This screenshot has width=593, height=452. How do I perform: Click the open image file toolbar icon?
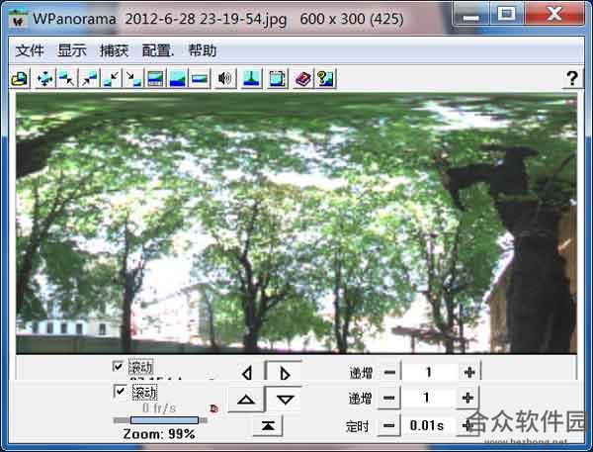(20, 79)
